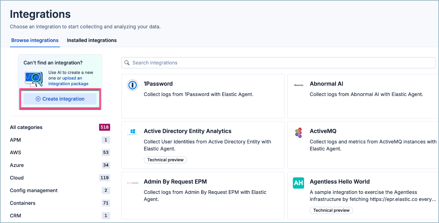This screenshot has width=439, height=223.
Task: Click the 1Password description text
Action: tap(198, 94)
